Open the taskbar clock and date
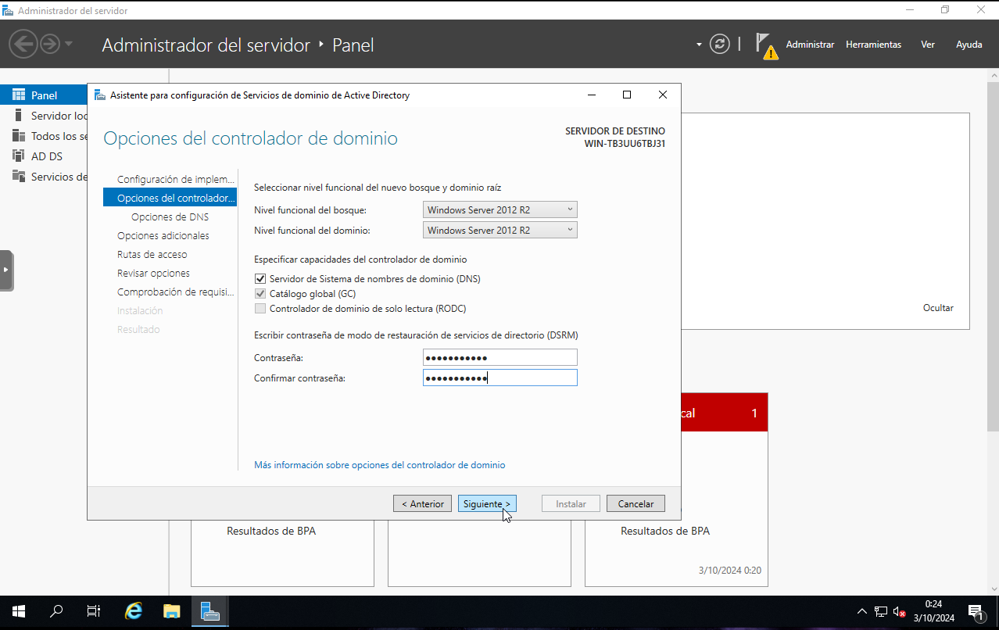The image size is (999, 630). point(933,611)
